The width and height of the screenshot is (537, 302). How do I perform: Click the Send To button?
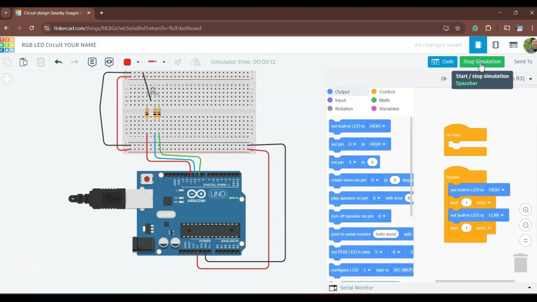click(x=523, y=62)
